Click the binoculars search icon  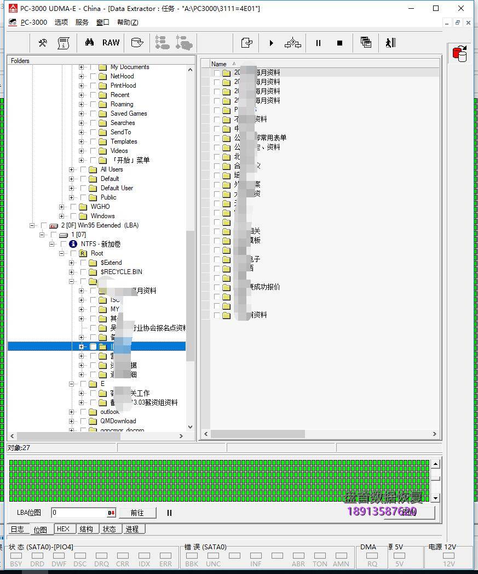[x=89, y=42]
